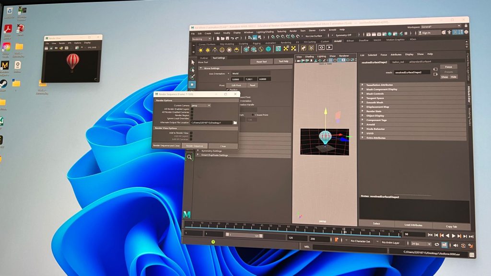Open the Steam desktop shortcut
Viewport: 491px width, 276px height.
click(3, 84)
